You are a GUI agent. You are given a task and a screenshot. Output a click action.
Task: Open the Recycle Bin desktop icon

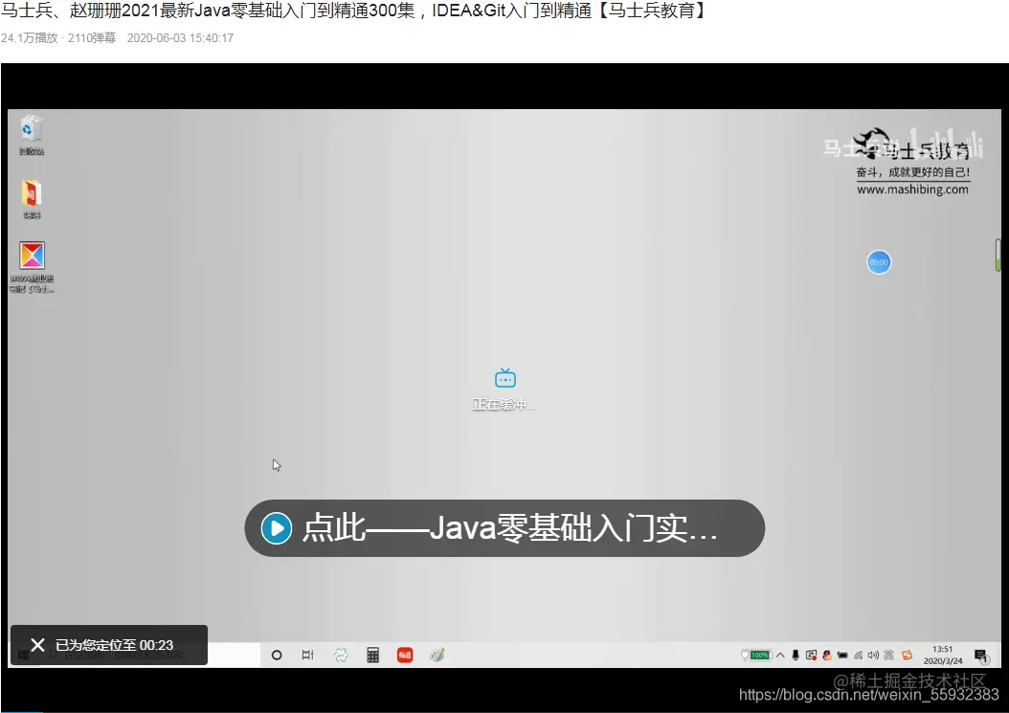point(31,135)
